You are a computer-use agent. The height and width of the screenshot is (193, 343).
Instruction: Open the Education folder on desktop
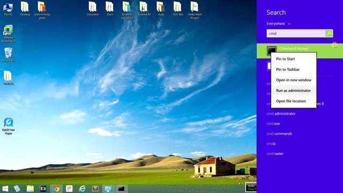[93, 9]
